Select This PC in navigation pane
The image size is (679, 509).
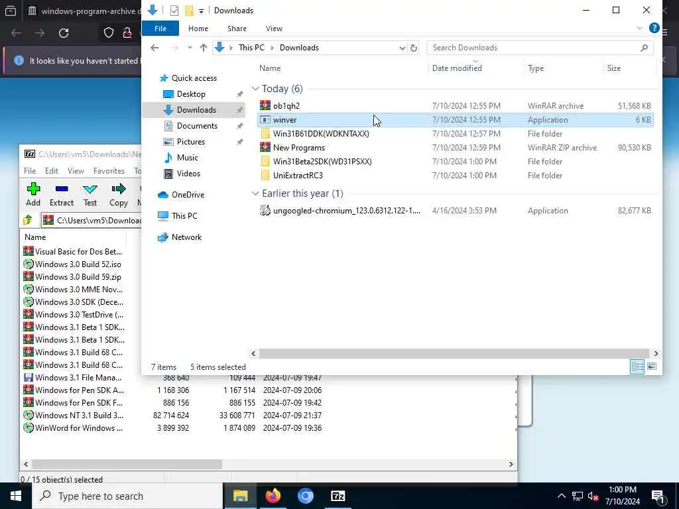point(184,215)
